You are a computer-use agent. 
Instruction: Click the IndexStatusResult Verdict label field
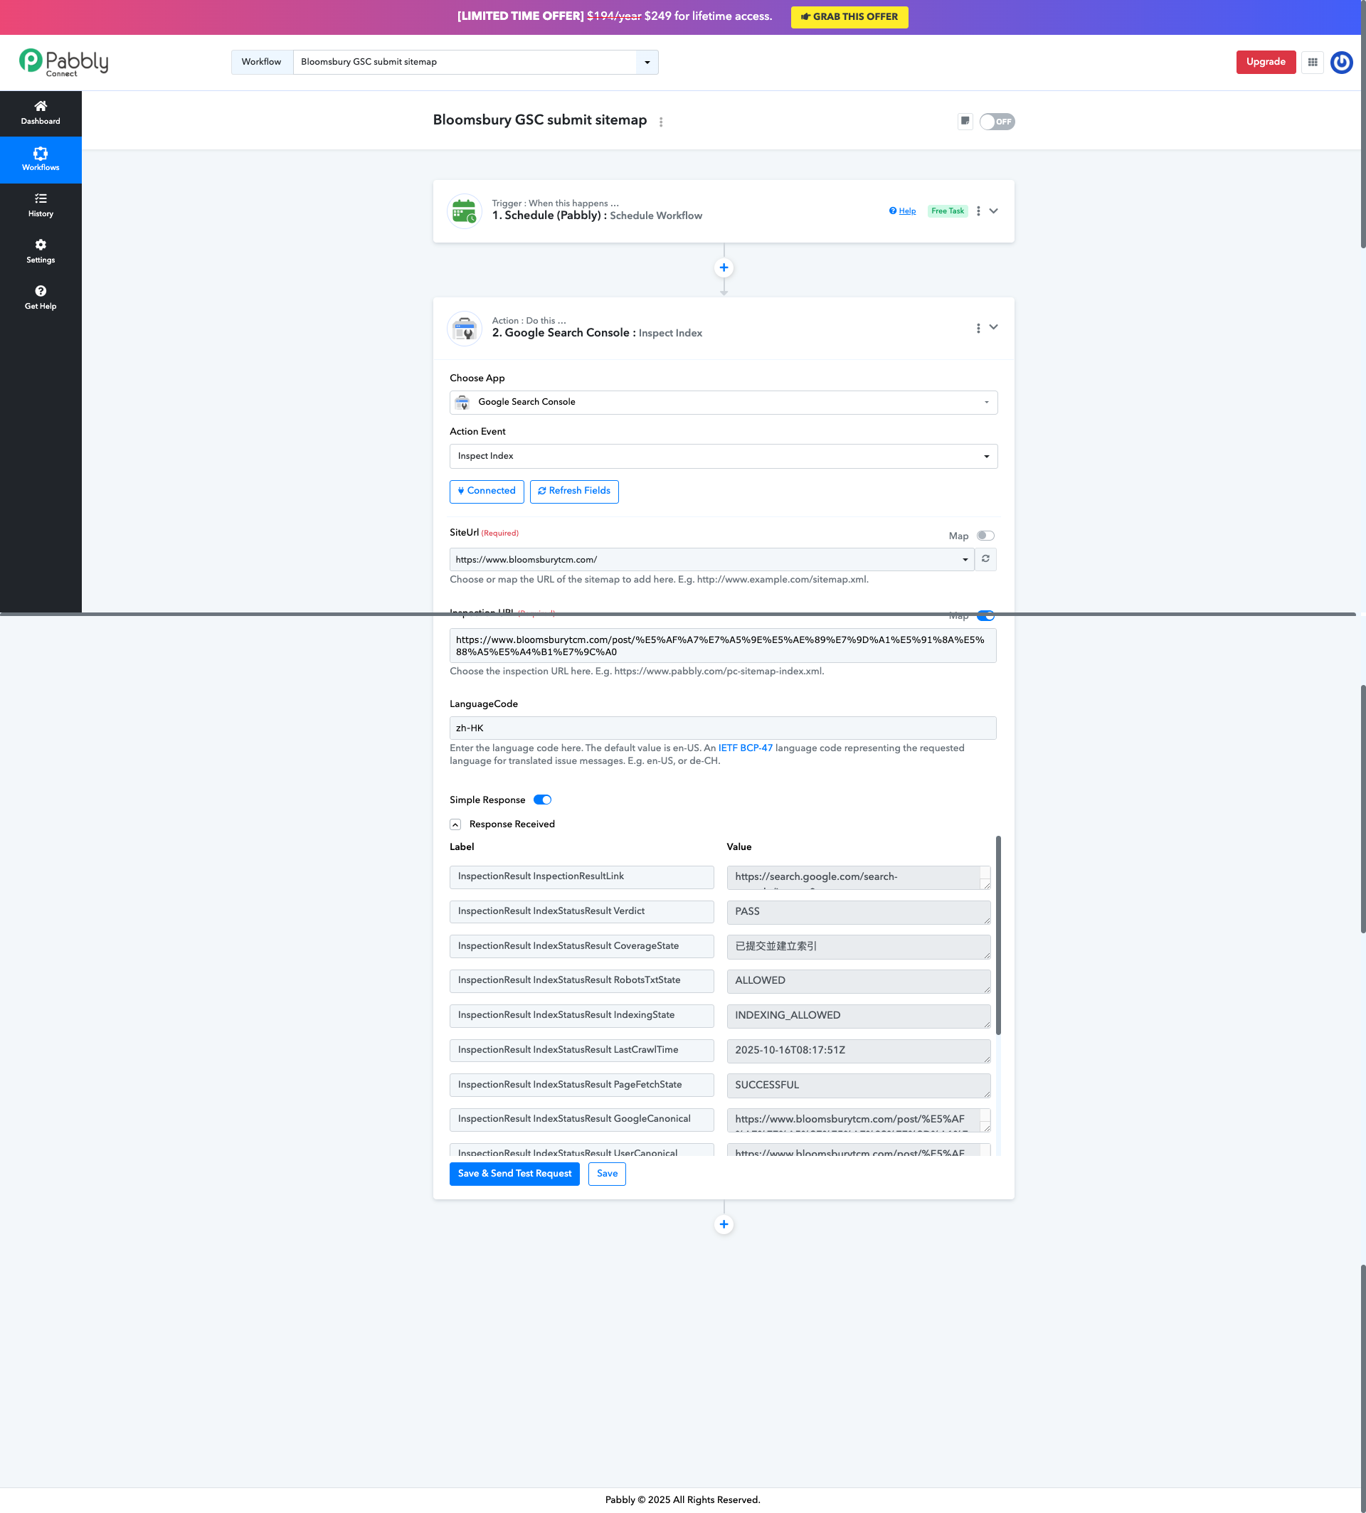pyautogui.click(x=582, y=912)
